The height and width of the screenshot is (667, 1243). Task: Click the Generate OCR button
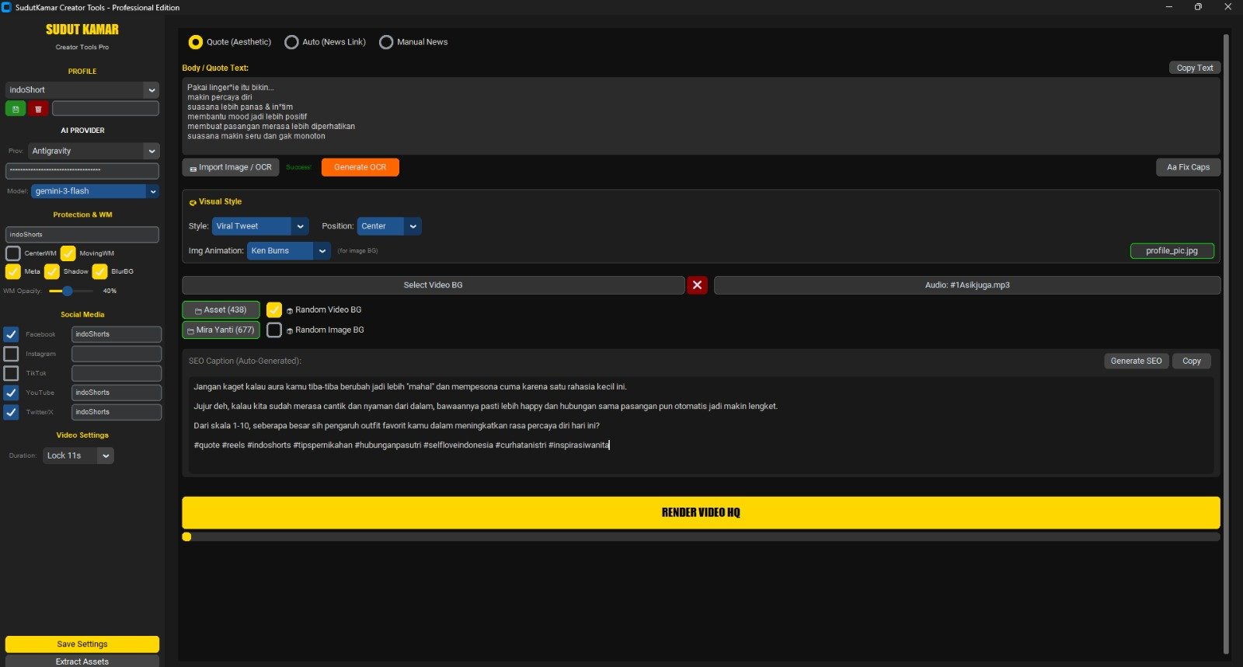click(360, 167)
